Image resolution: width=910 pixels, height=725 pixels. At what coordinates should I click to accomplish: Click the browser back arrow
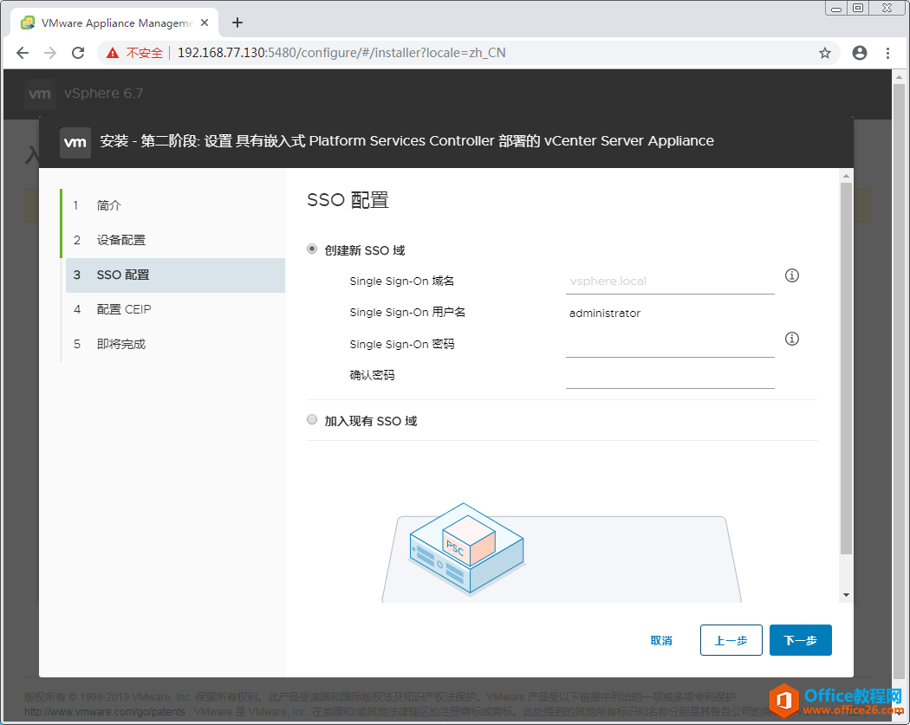click(x=23, y=53)
